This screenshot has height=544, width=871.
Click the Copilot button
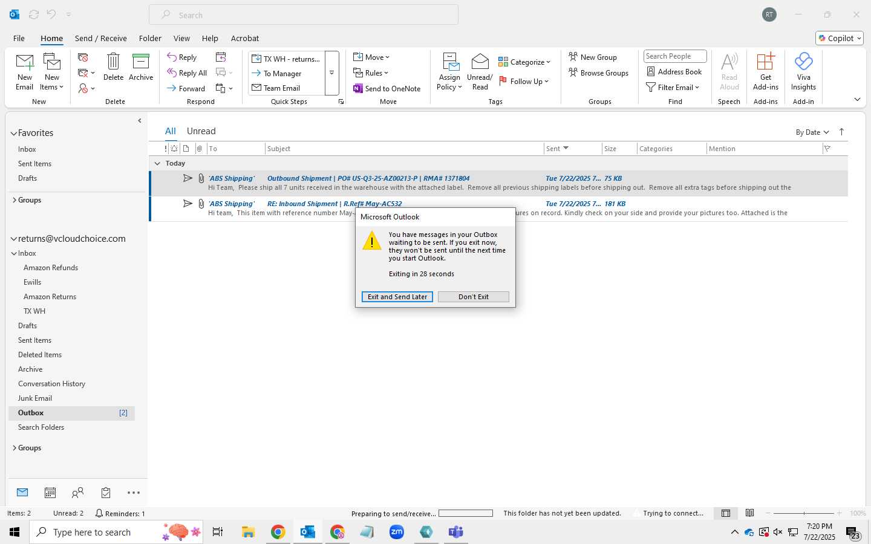pyautogui.click(x=840, y=38)
